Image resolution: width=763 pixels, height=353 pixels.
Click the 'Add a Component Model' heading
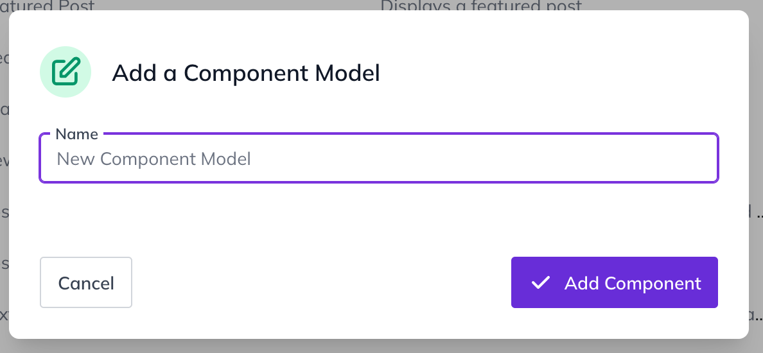click(x=246, y=73)
